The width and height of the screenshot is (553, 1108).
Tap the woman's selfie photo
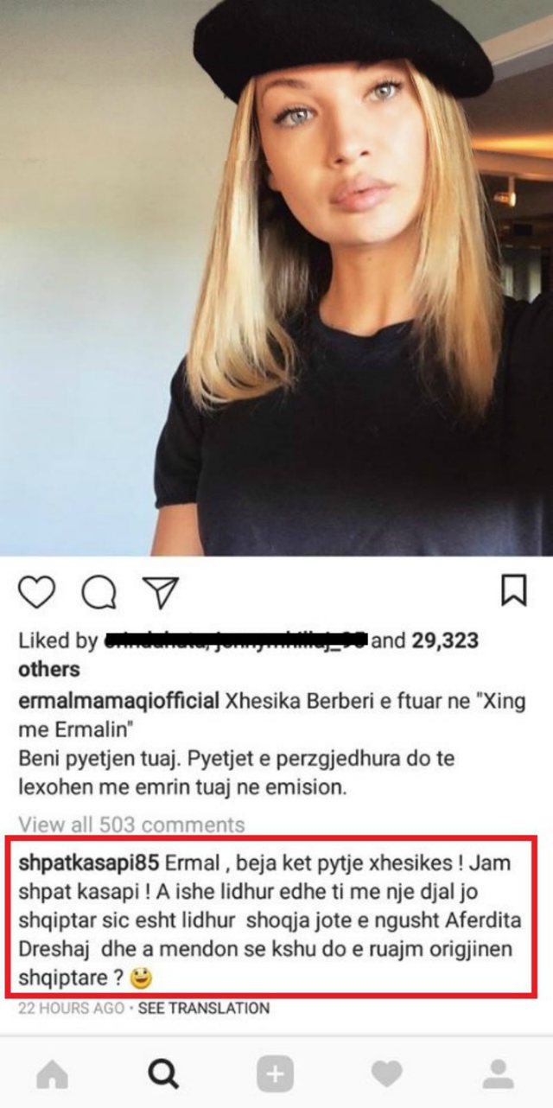click(276, 277)
